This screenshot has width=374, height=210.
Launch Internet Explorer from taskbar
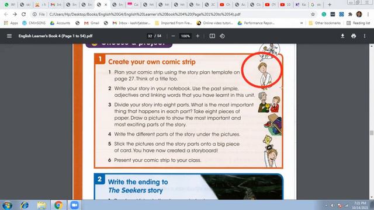(x=25, y=205)
